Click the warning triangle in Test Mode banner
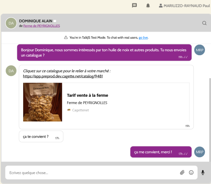Screen dimensions: 211x184 coord(66,38)
